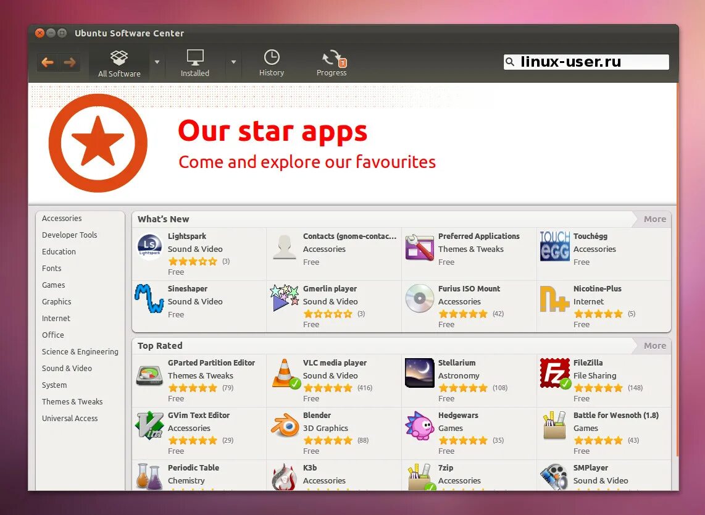Open the Our star apps banner
Viewport: 705px width, 515px height.
[352, 143]
